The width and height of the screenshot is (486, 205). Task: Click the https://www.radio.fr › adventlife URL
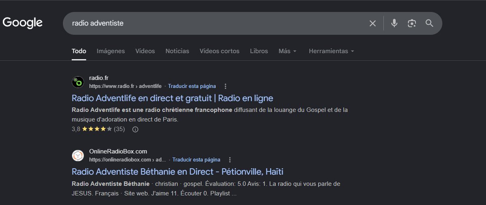point(125,86)
